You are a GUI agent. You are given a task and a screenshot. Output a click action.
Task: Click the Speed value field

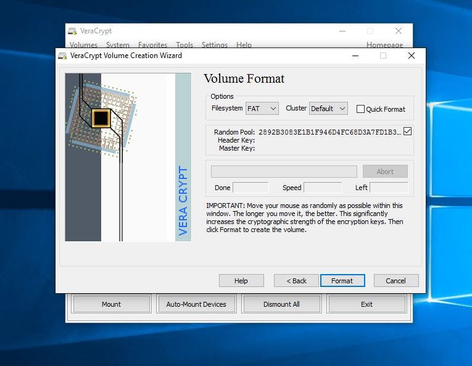pos(323,188)
